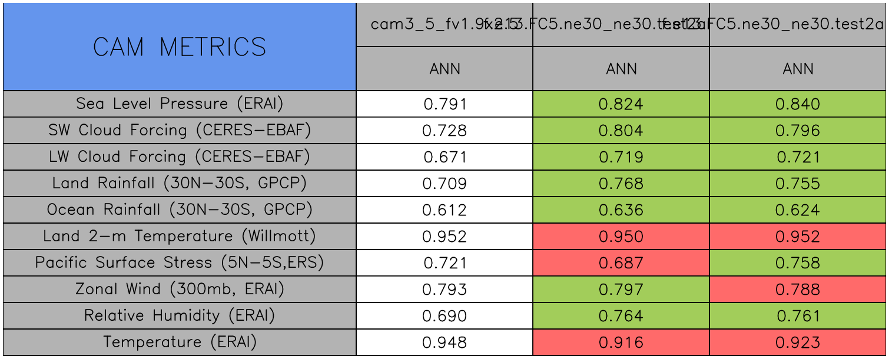The width and height of the screenshot is (889, 359).
Task: Select the white cell with value 0.612
Action: (x=444, y=210)
